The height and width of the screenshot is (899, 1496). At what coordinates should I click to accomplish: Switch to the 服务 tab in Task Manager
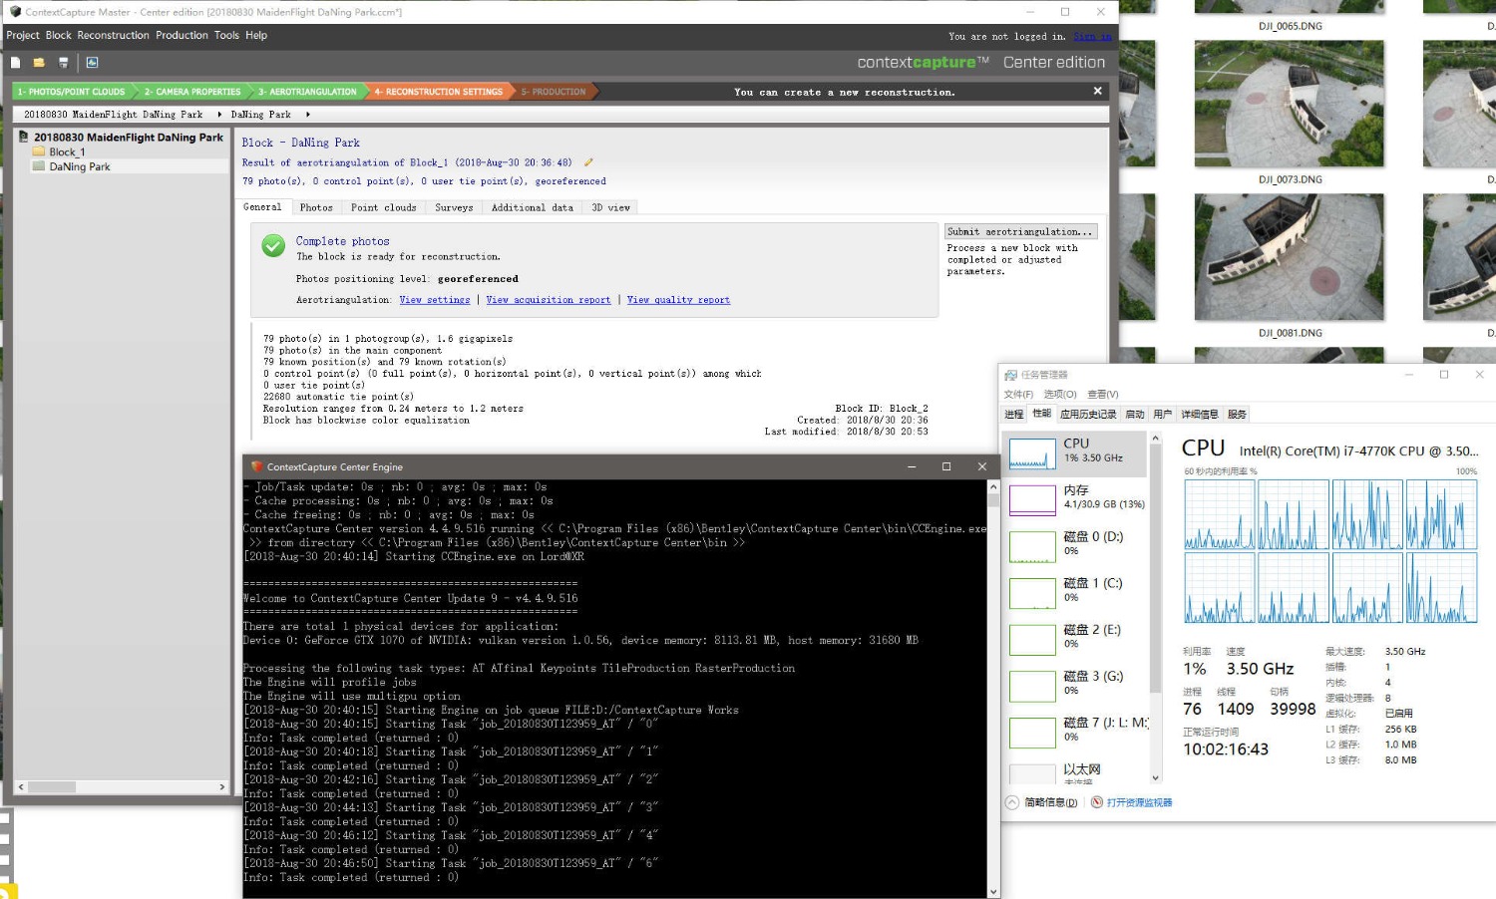pyautogui.click(x=1237, y=415)
